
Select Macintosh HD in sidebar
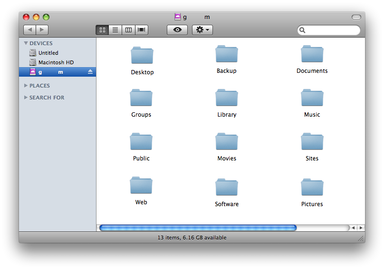[x=56, y=62]
